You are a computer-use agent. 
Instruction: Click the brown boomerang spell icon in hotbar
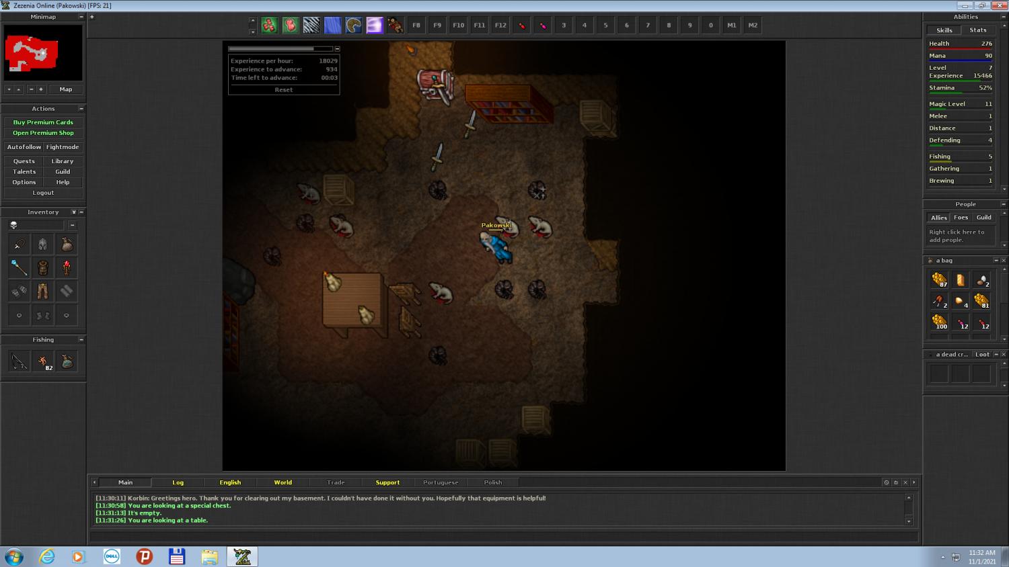point(353,26)
